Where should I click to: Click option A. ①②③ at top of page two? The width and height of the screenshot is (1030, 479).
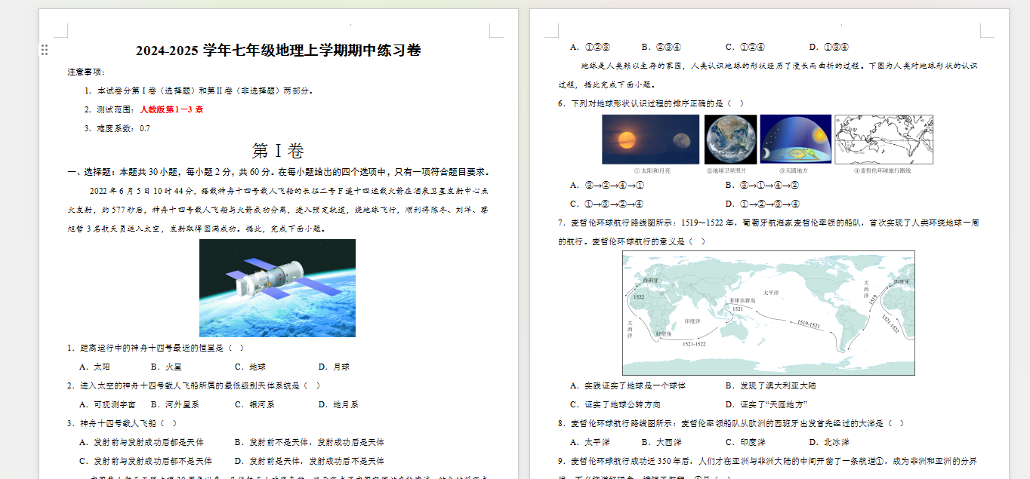[x=591, y=47]
